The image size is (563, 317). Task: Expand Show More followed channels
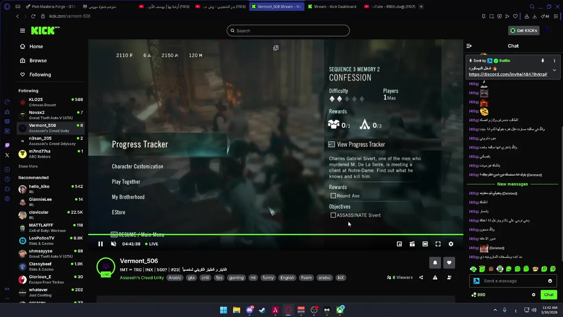click(28, 166)
